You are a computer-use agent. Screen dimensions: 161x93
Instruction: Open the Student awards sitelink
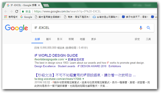coord(66,66)
